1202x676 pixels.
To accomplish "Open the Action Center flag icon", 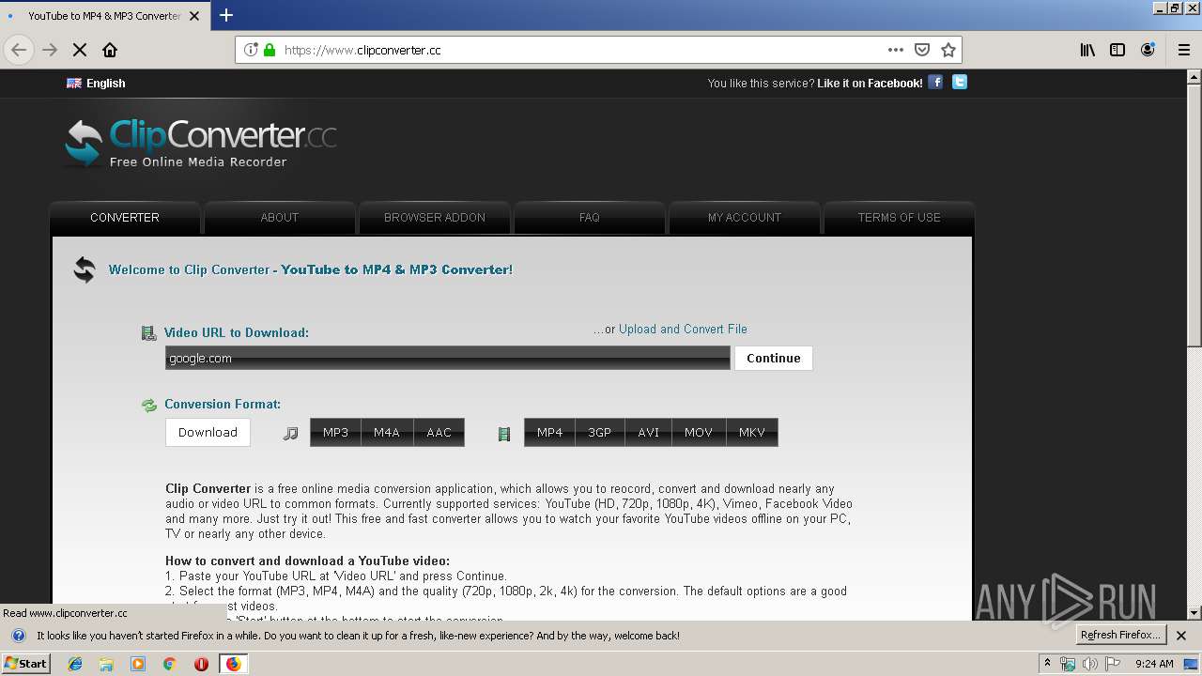I will tap(1113, 664).
